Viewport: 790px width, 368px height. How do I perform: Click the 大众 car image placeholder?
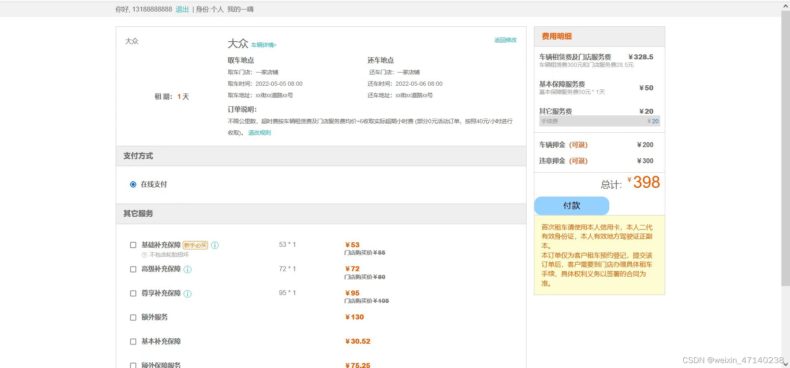pyautogui.click(x=132, y=41)
